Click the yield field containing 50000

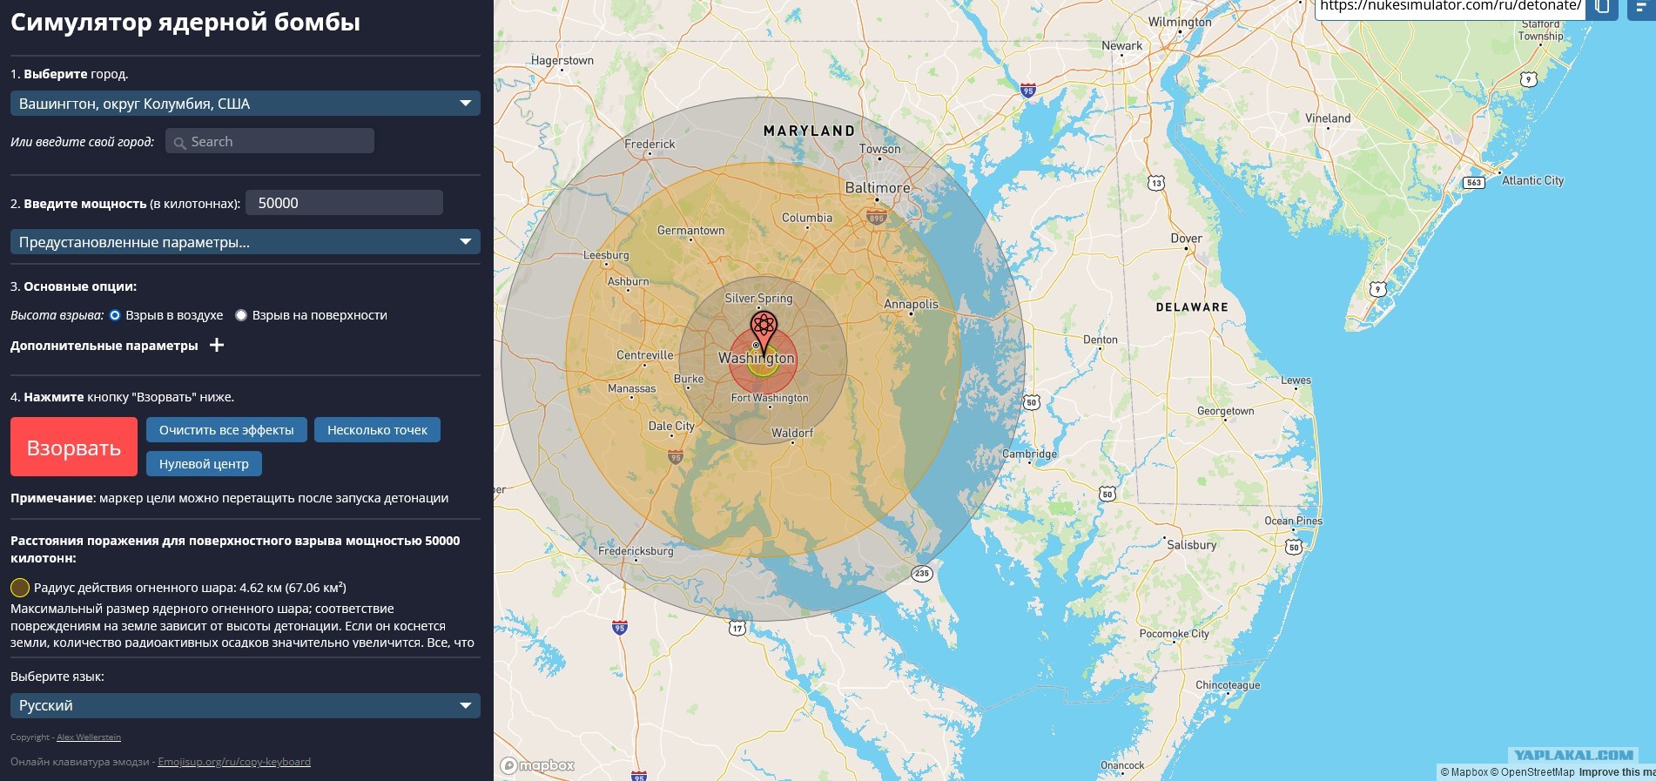[344, 203]
